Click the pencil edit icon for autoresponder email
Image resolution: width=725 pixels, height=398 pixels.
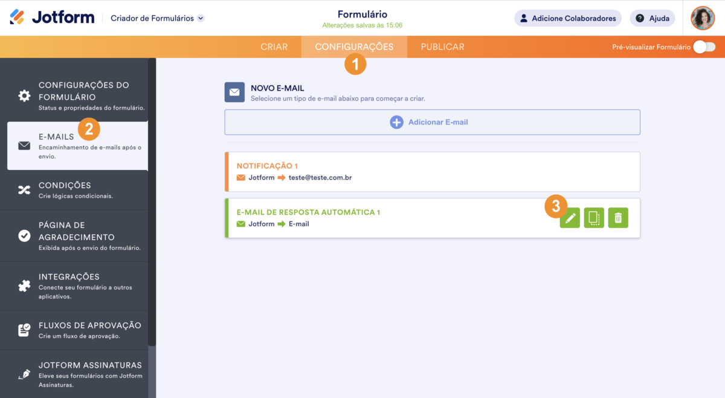pos(570,218)
